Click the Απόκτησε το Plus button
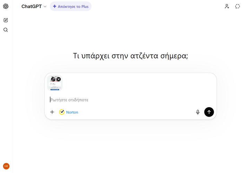 (71, 7)
